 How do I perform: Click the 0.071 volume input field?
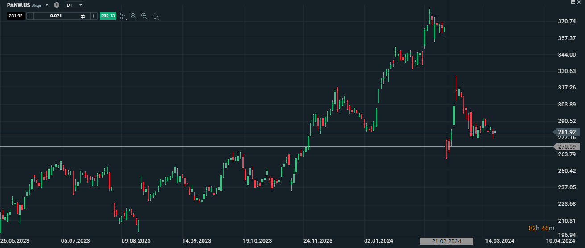click(56, 16)
